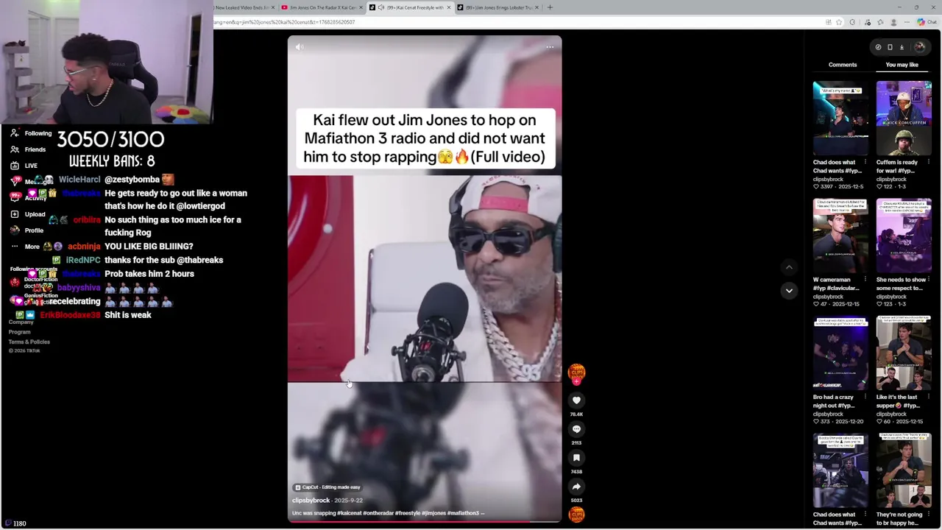Switch to the Comments tab
Screen dimensions: 942x530
pyautogui.click(x=843, y=65)
